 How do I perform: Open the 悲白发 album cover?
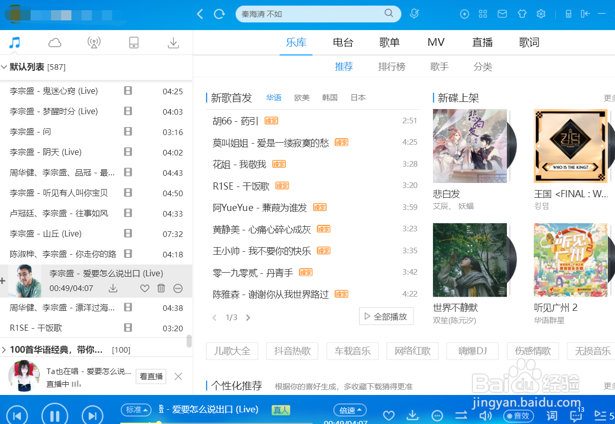coord(470,146)
